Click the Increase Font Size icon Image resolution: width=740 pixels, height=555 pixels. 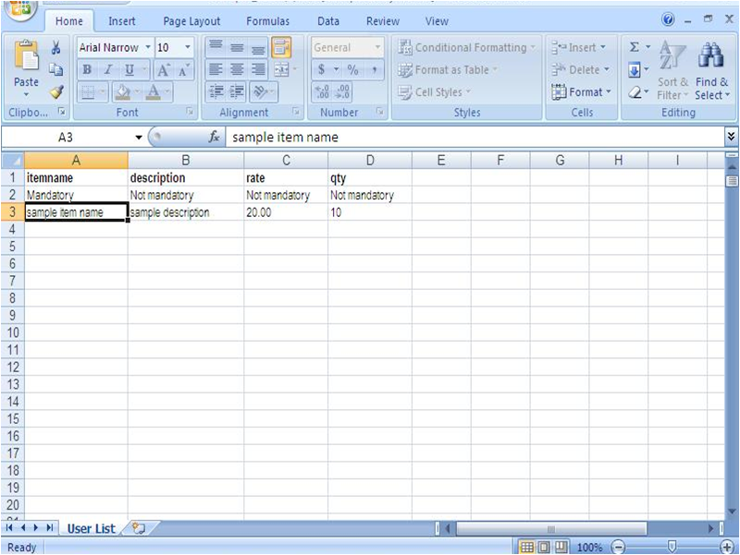[x=164, y=70]
